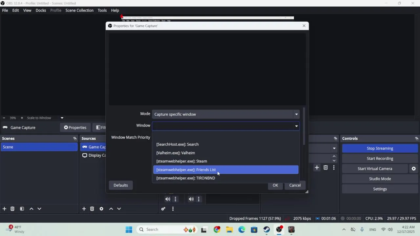Move the scene down with the arrow
420x236 pixels.
[x=39, y=209]
